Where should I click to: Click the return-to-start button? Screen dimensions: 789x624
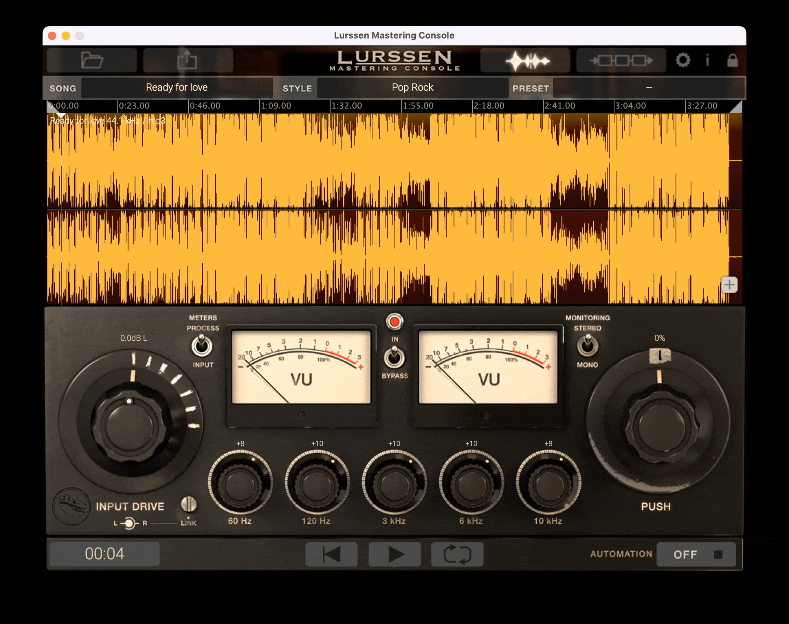[x=332, y=554]
